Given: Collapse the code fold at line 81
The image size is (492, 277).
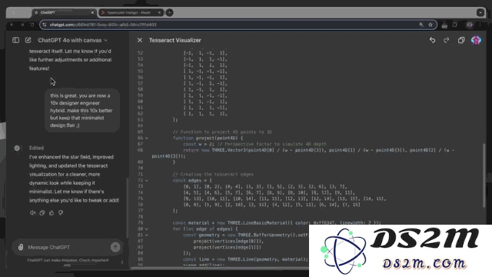Looking at the screenshot, I should coord(147,235).
